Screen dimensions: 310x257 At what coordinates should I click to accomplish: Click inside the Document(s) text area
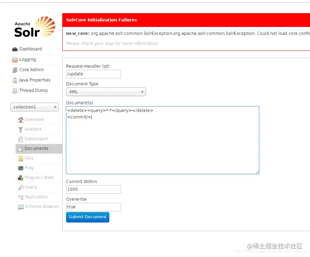[163, 140]
